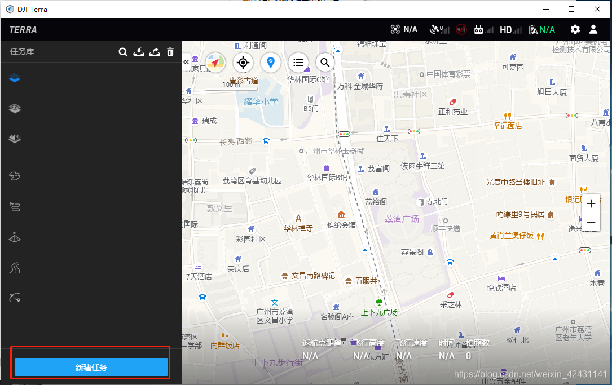Screen dimensions: 612x385
Task: Click the 采芝林 label on map
Action: tap(451, 304)
